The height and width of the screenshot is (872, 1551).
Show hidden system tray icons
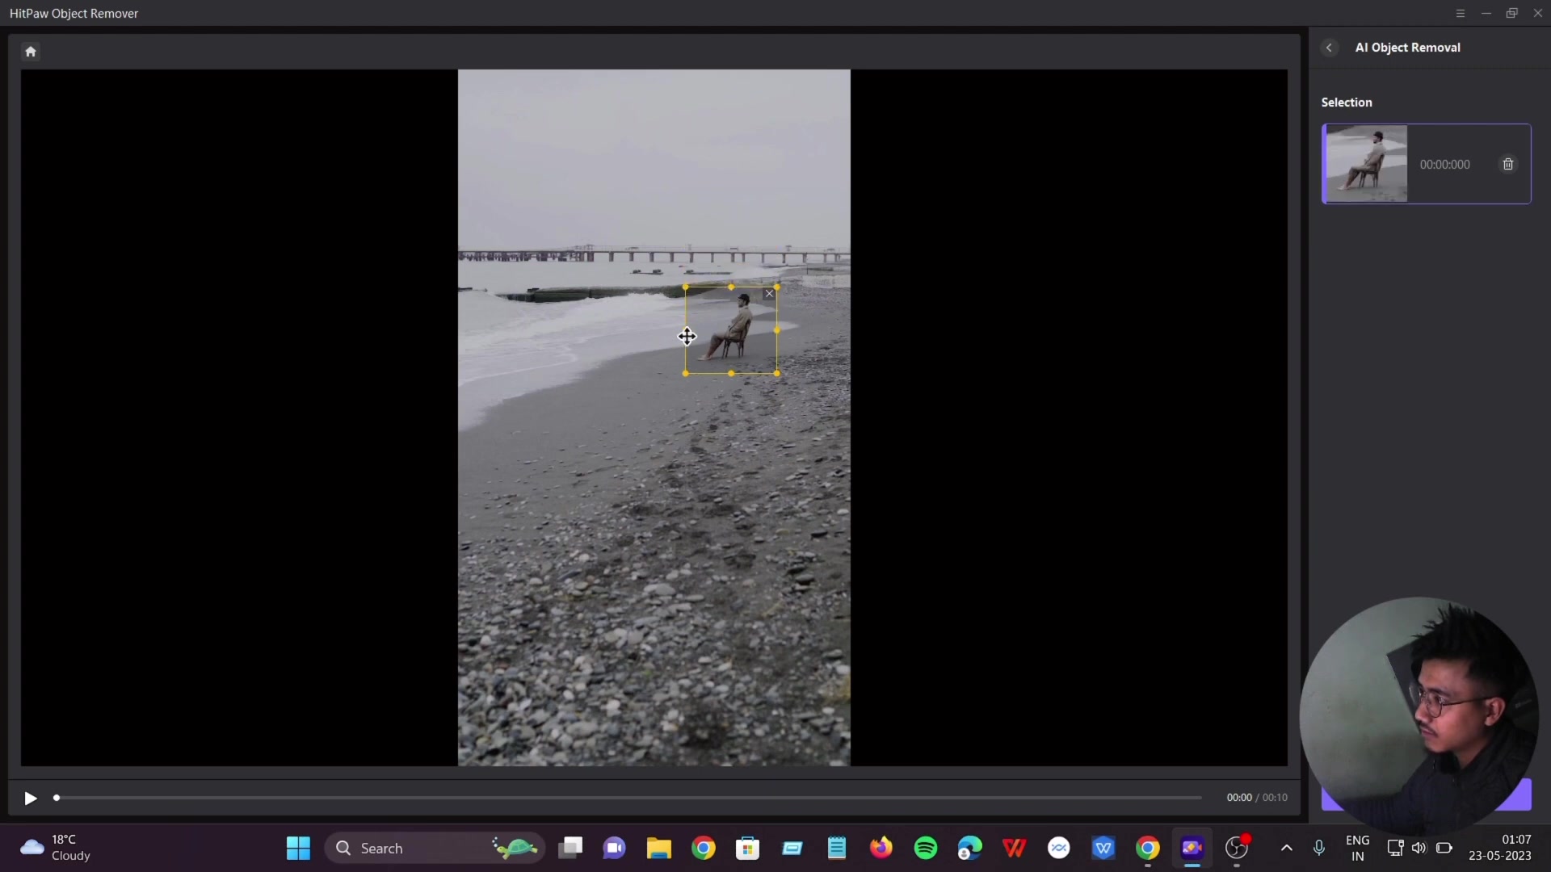1287,848
